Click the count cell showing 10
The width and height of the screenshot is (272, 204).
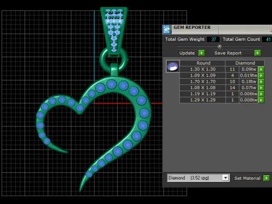click(x=232, y=82)
